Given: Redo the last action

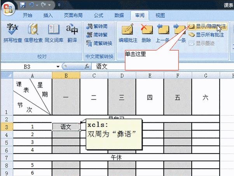Looking at the screenshot, I should pos(44,5).
